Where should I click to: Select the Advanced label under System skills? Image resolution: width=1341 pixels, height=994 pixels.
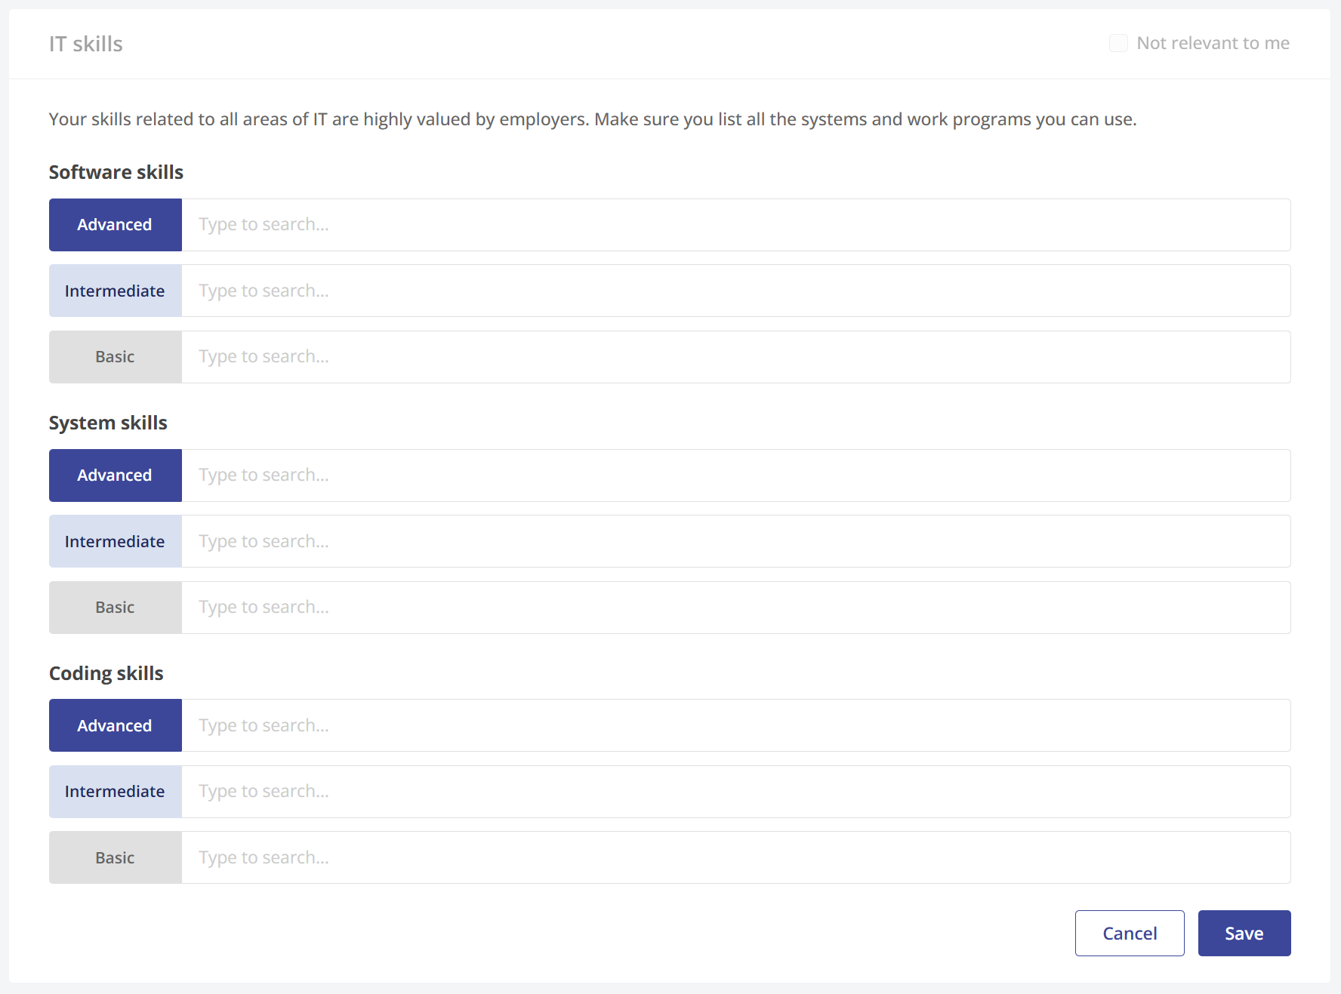115,475
